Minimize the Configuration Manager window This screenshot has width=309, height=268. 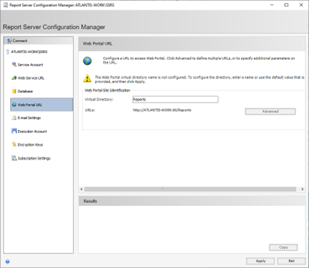coord(272,5)
